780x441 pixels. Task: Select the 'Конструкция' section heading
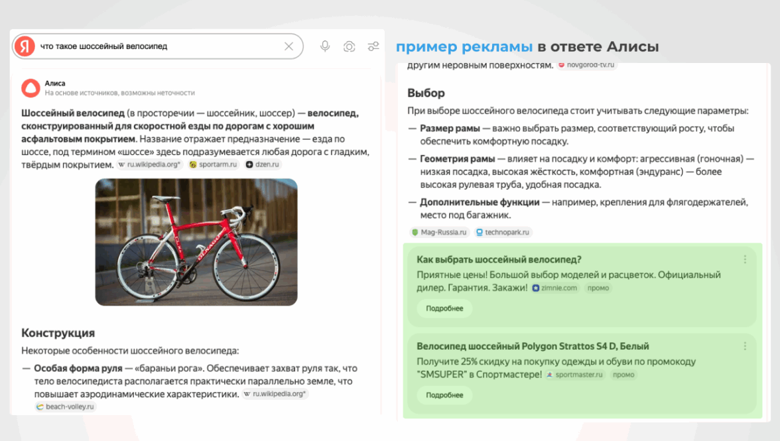pyautogui.click(x=58, y=333)
